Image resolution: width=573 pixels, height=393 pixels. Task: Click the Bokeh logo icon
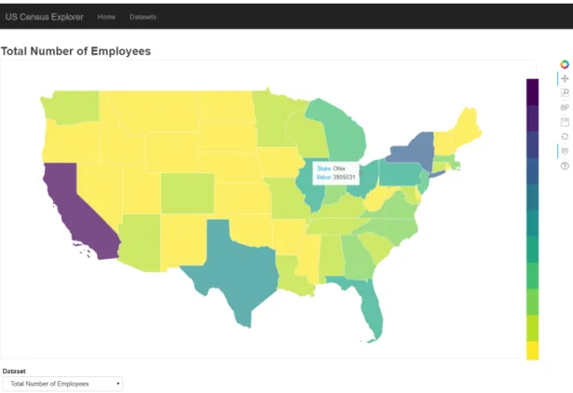click(x=565, y=64)
